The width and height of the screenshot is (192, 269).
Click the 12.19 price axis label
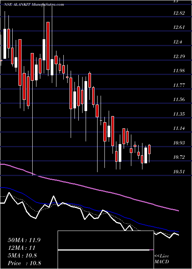(x=179, y=56)
